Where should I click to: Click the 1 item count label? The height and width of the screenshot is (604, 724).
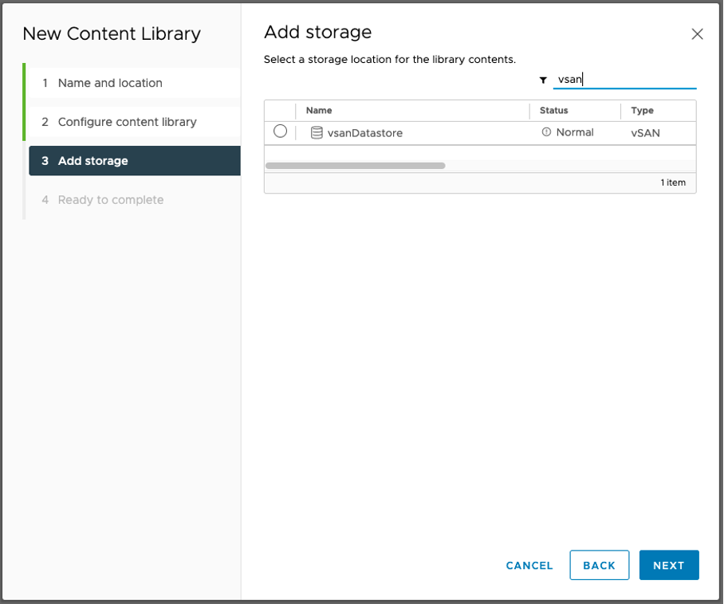pyautogui.click(x=674, y=182)
